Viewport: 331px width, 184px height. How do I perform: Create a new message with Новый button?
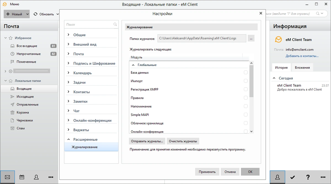click(14, 14)
